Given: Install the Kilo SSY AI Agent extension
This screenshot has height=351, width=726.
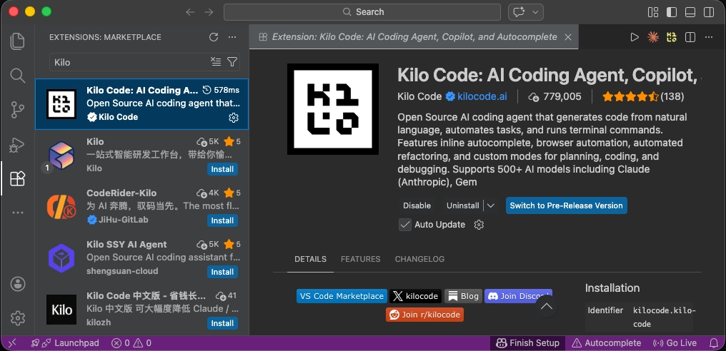Looking at the screenshot, I should click(222, 272).
